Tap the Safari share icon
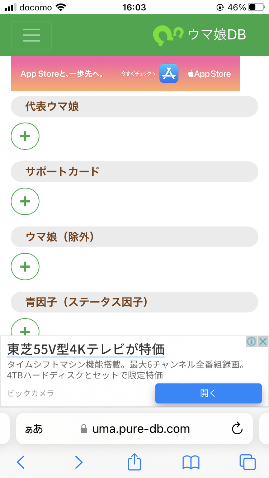Image resolution: width=269 pixels, height=478 pixels. 134,462
